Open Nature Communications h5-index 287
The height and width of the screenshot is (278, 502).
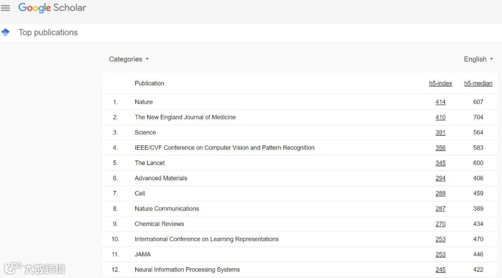440,209
